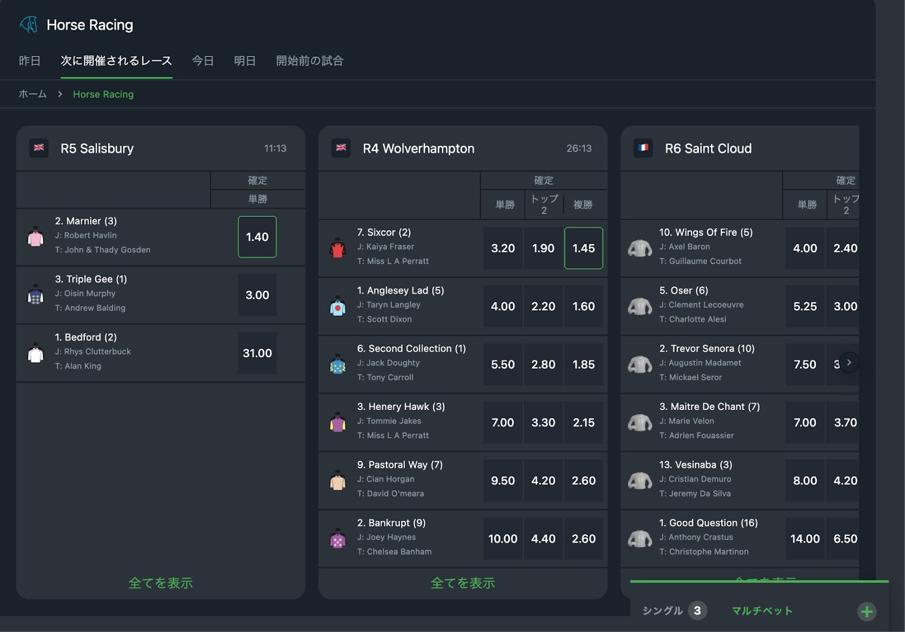This screenshot has height=632, width=905.
Task: Switch to the 開始前の試合 tab
Action: point(310,60)
